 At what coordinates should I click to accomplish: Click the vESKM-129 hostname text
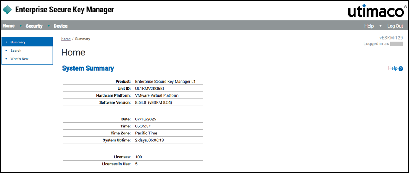[391, 37]
